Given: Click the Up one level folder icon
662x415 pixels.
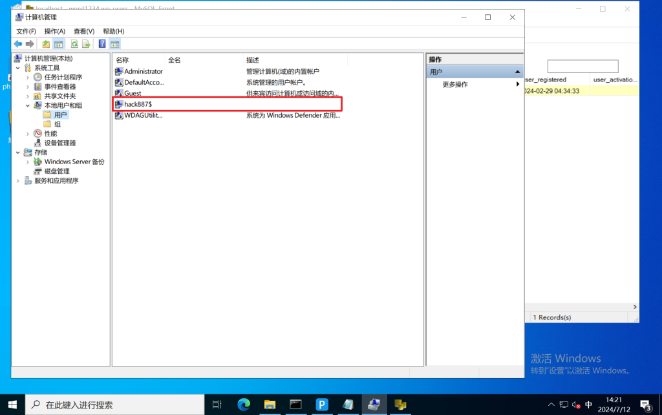Looking at the screenshot, I should tap(46, 44).
